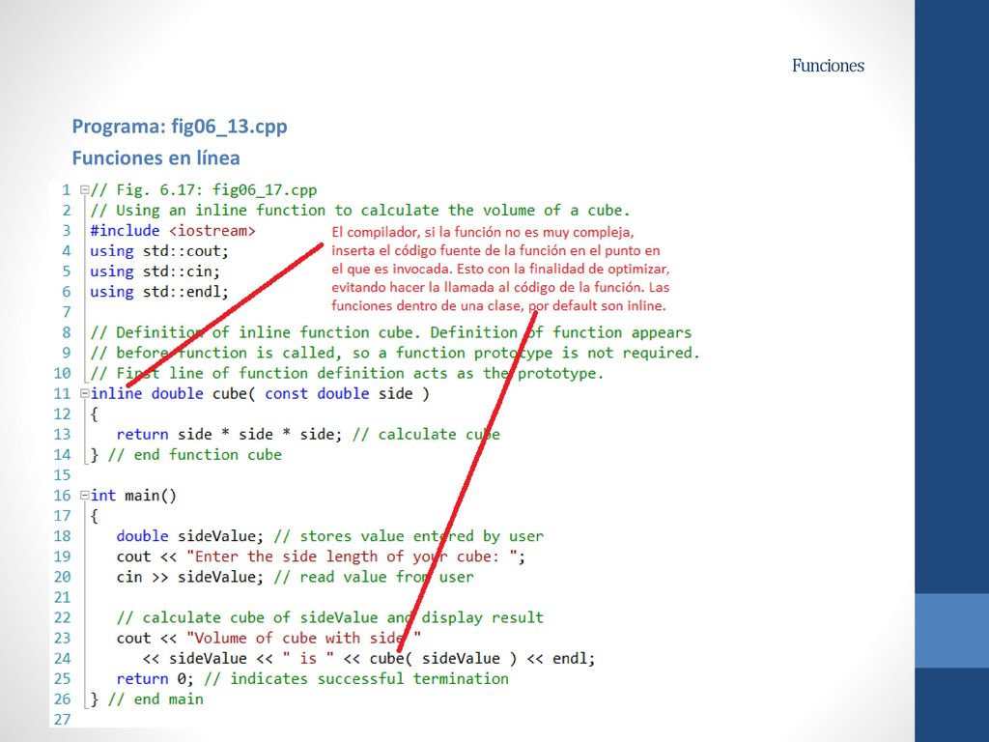The width and height of the screenshot is (989, 742).
Task: Click the '// end function cube' comment
Action: pos(195,455)
